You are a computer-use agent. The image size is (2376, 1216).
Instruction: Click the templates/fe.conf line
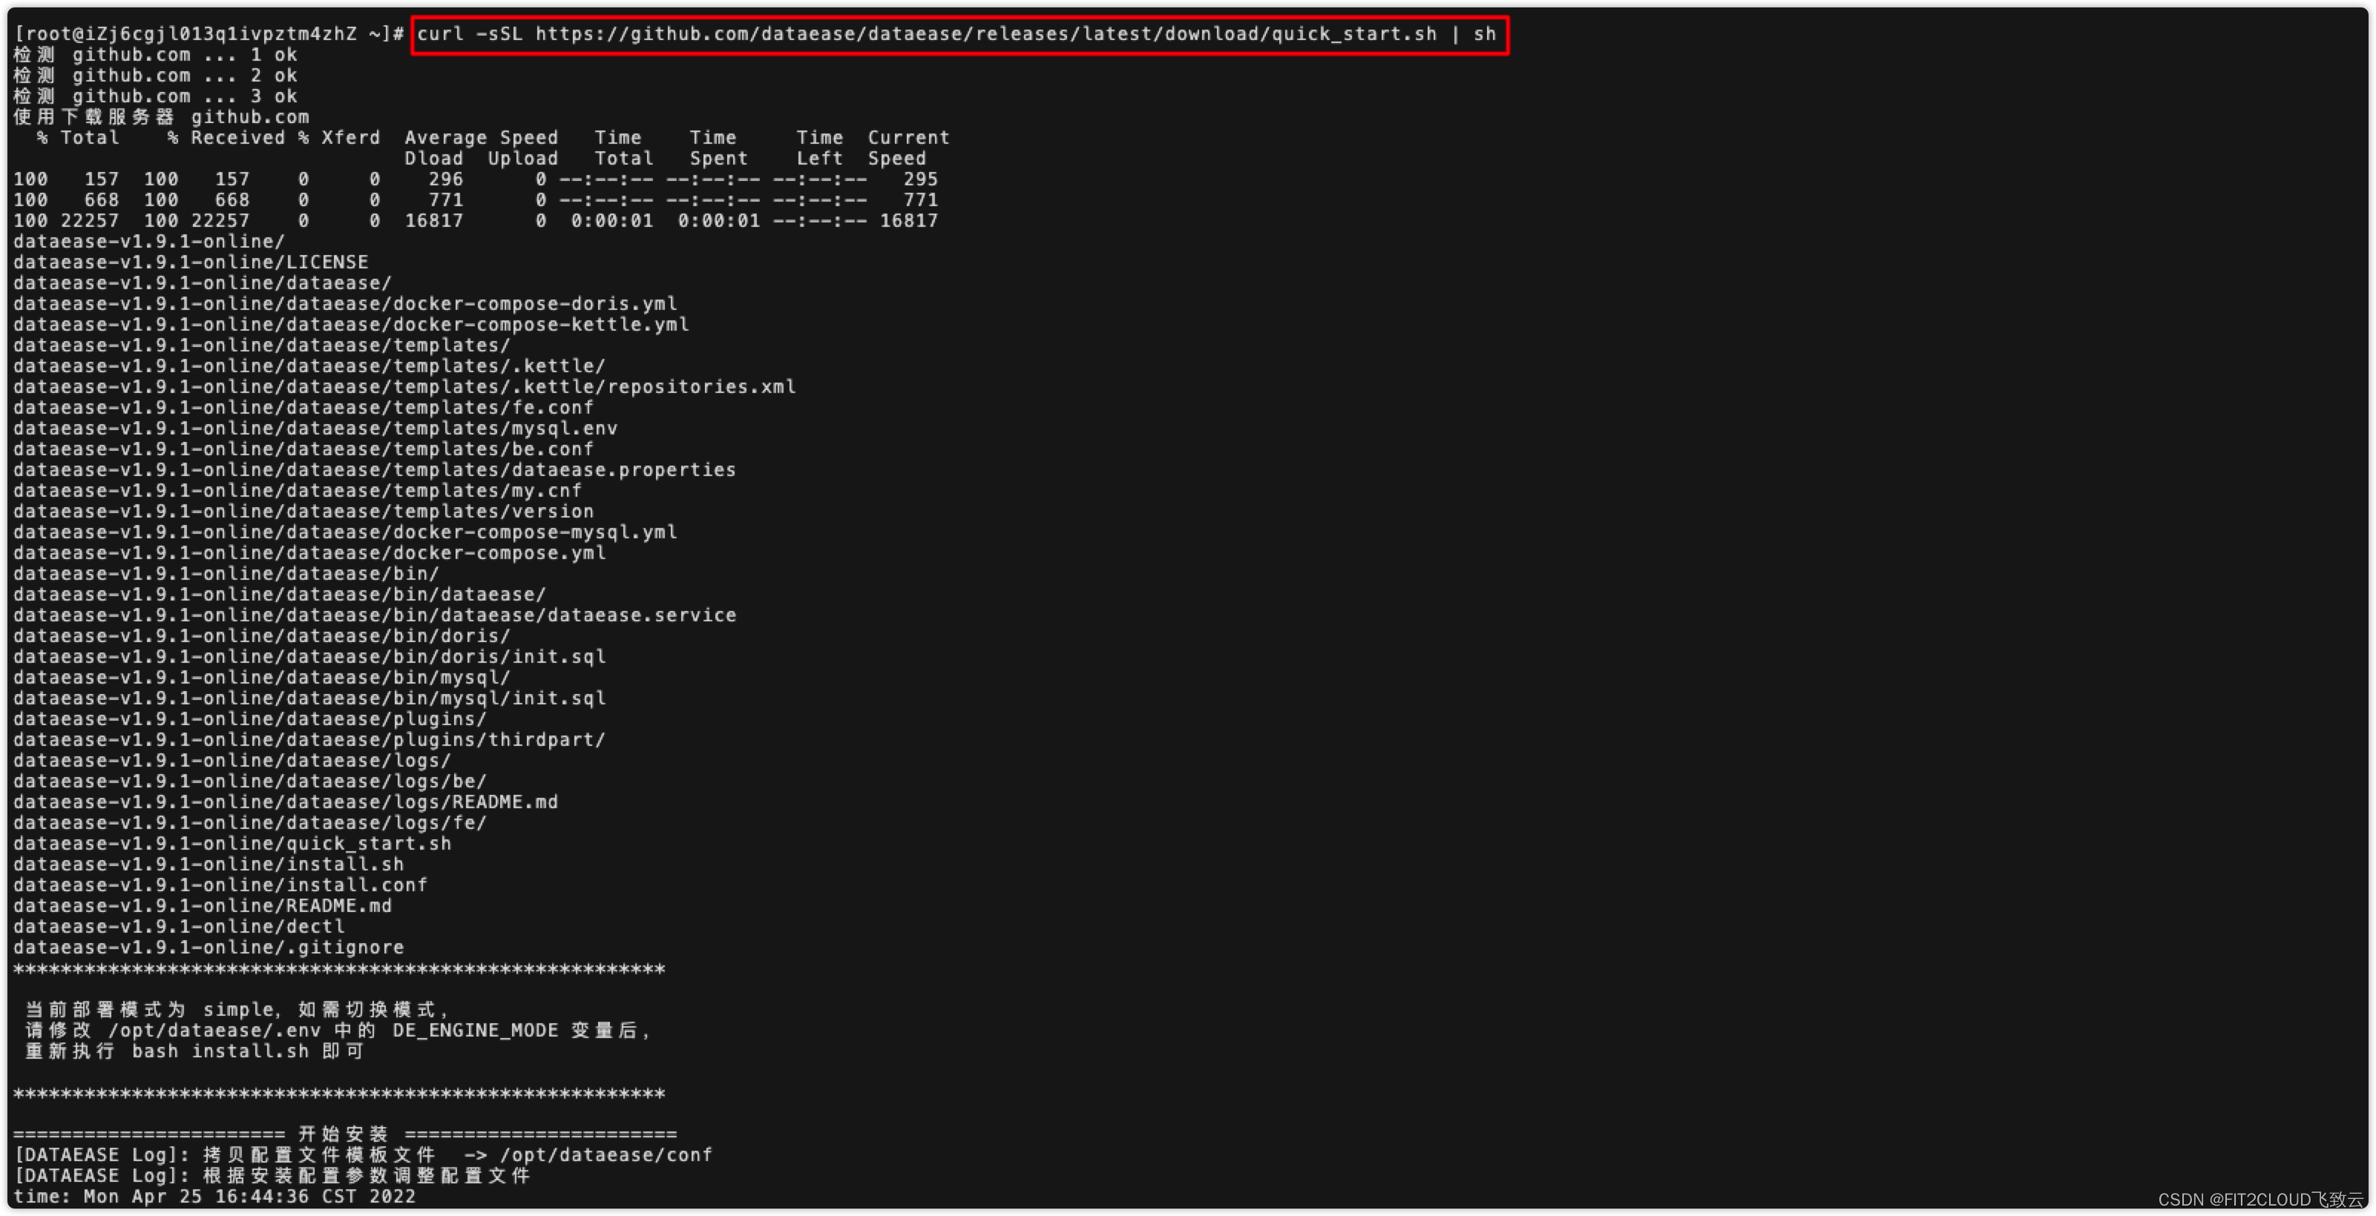303,408
